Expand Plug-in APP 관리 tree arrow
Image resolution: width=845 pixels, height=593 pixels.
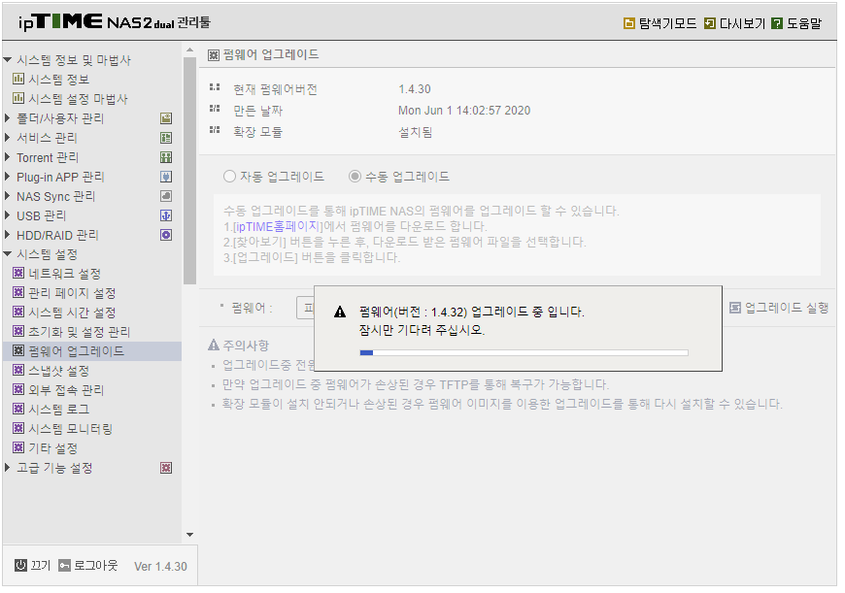(x=7, y=176)
